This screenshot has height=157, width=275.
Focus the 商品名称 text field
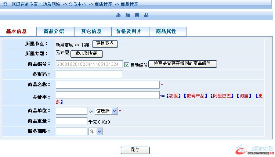(107, 85)
